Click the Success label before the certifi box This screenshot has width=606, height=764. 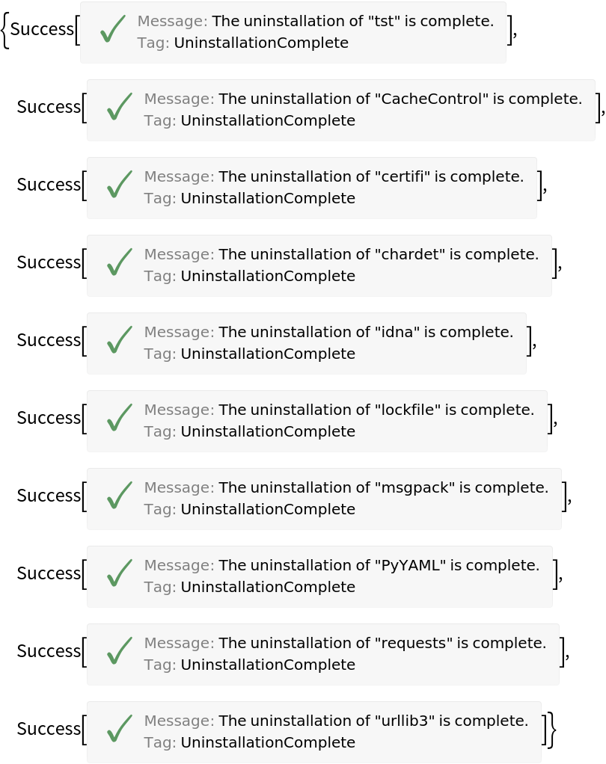(49, 185)
